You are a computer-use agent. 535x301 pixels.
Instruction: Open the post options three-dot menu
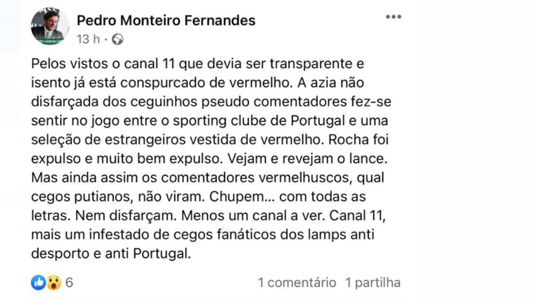[393, 17]
